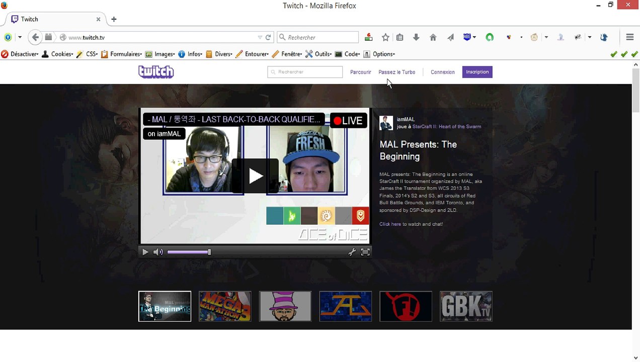Image resolution: width=640 pixels, height=362 pixels.
Task: Open the downloads arrow icon
Action: point(416,37)
